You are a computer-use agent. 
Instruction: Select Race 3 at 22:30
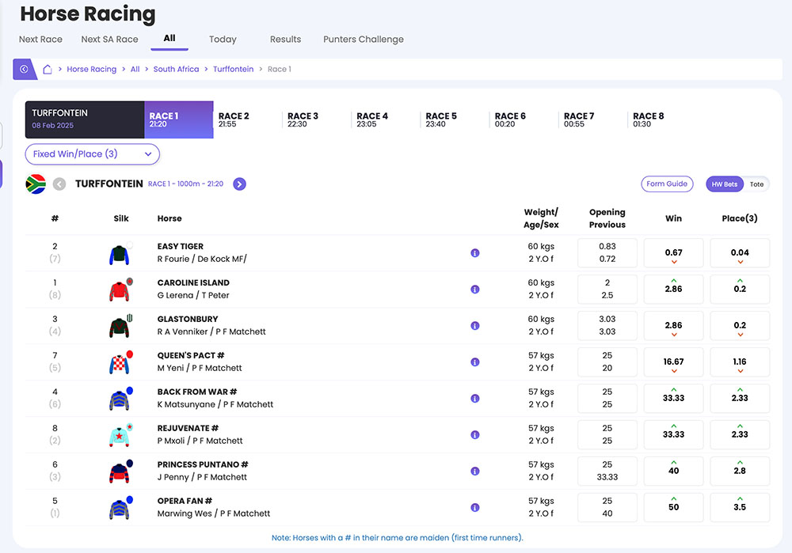[x=303, y=119]
